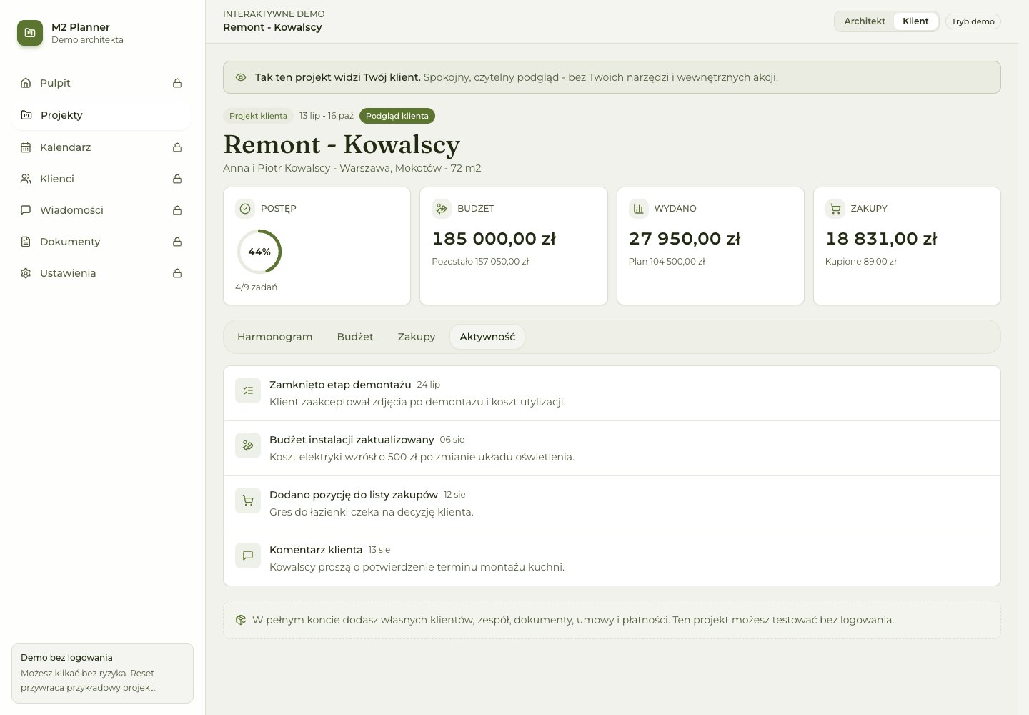Select the Aktywność tab
1029x715 pixels.
[487, 337]
